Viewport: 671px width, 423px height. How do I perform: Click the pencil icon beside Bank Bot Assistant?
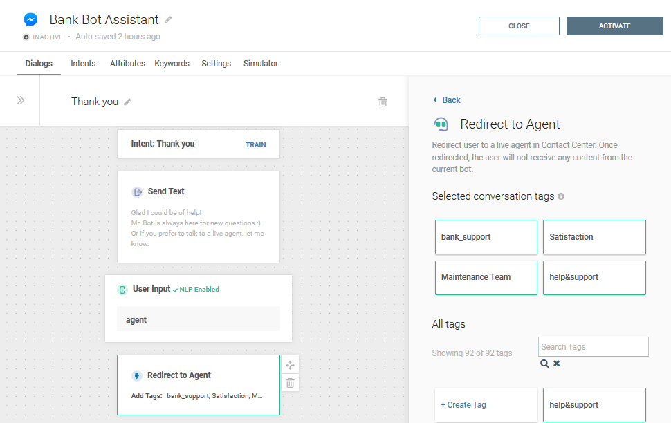point(168,20)
